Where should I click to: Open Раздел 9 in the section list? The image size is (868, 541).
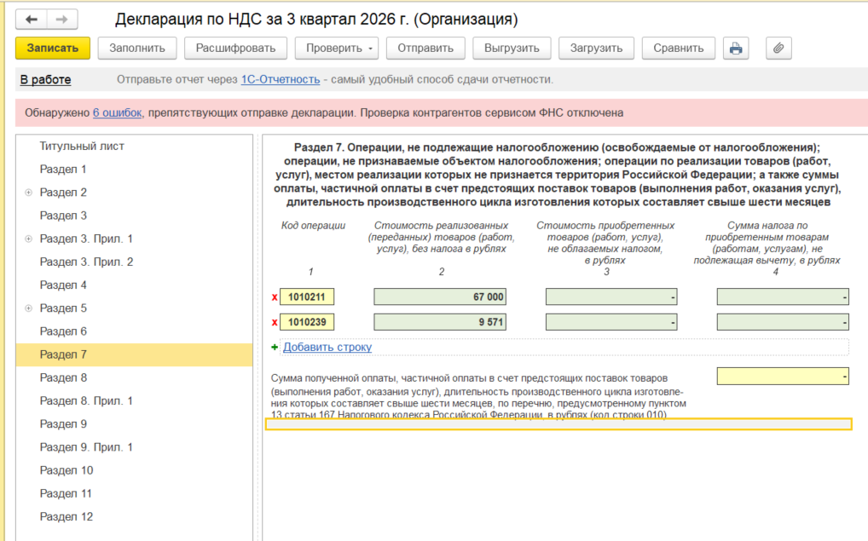[x=63, y=423]
